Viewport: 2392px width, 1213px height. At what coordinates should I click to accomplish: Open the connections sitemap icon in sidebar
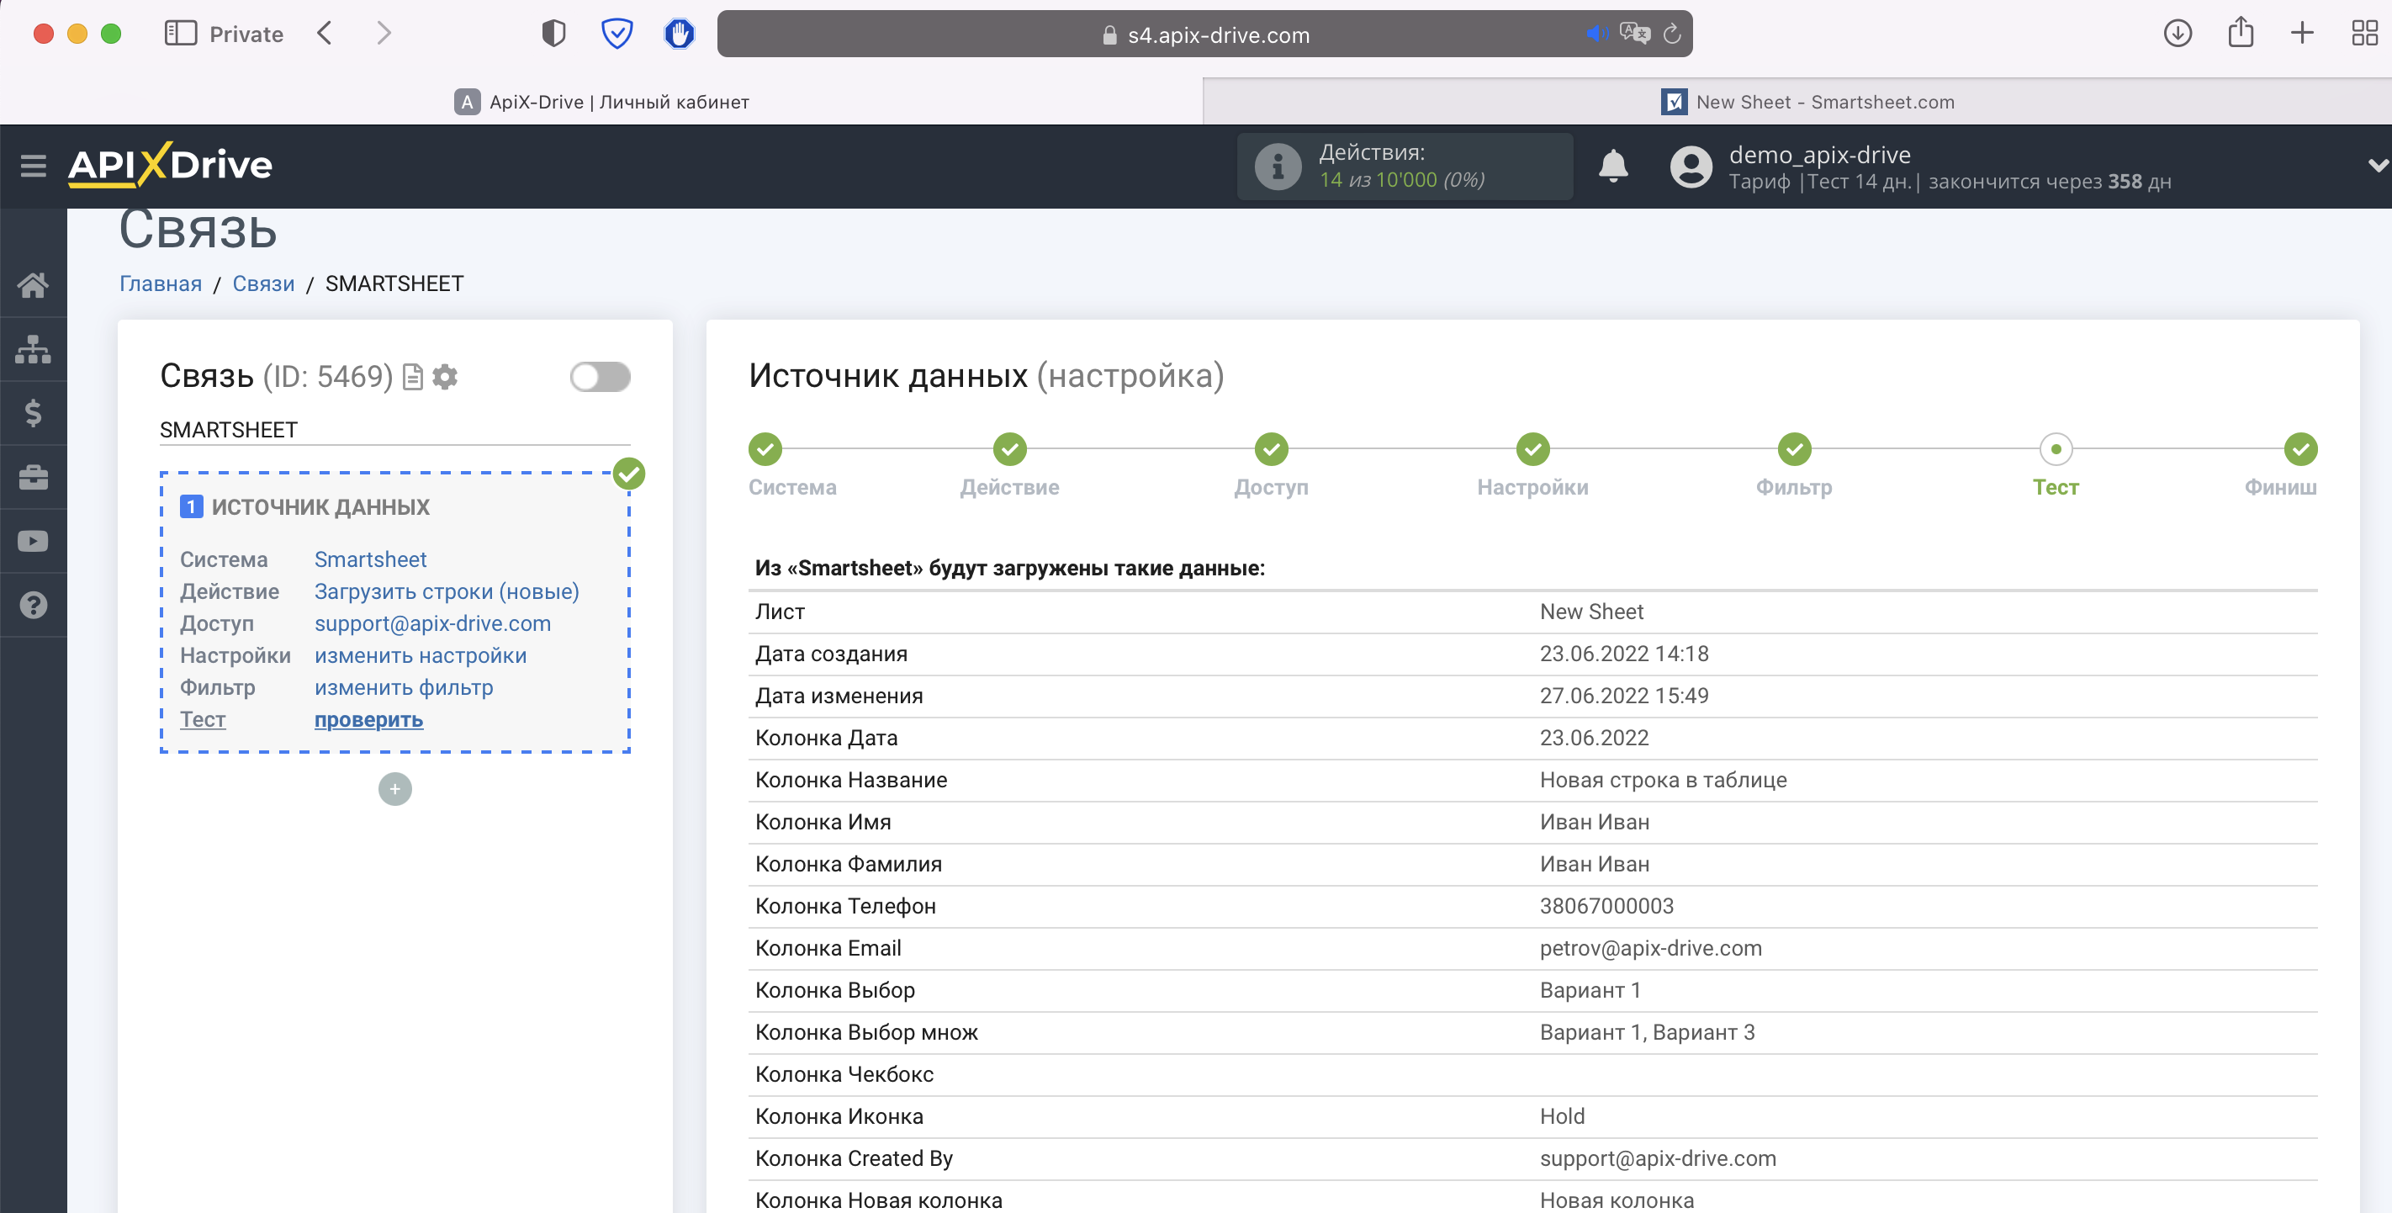pos(34,349)
